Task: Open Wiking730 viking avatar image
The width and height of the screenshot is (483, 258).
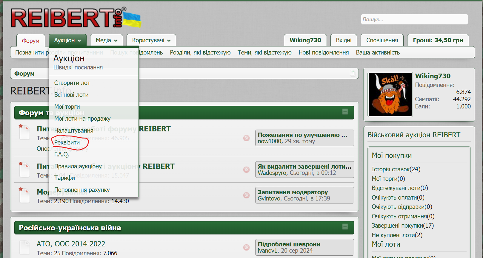Action: pyautogui.click(x=390, y=94)
